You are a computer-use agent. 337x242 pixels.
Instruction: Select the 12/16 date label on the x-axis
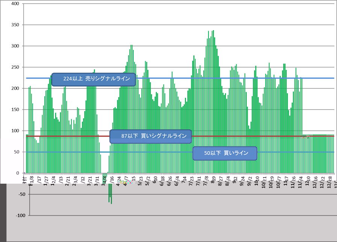(316, 180)
